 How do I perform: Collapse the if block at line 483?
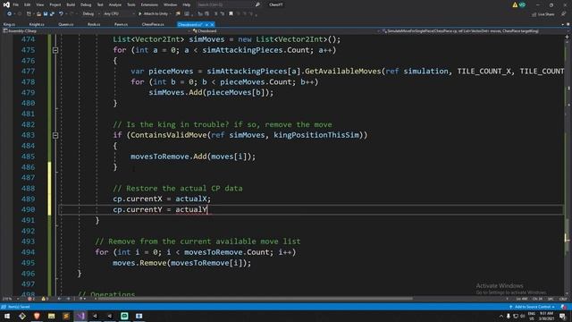(55, 135)
